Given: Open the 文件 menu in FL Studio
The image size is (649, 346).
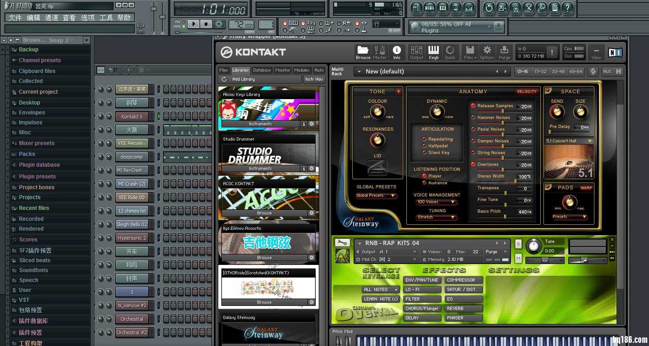Looking at the screenshot, I should click(x=15, y=18).
